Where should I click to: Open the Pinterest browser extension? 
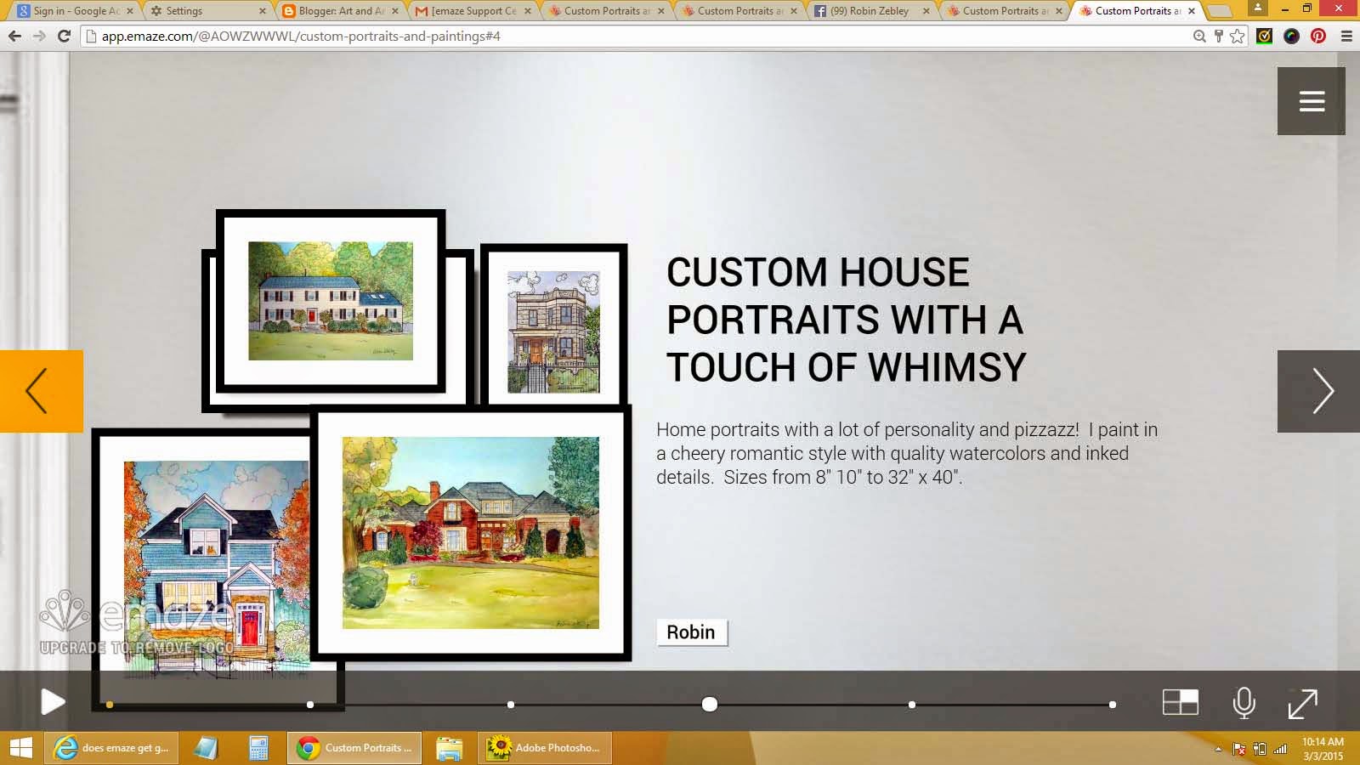point(1317,37)
